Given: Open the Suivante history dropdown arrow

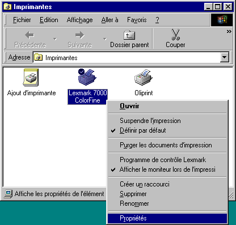Looking at the screenshot, I should click(x=105, y=39).
